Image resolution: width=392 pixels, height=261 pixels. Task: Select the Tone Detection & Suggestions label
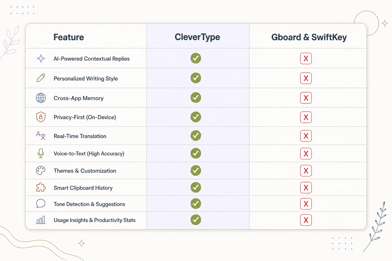89,204
